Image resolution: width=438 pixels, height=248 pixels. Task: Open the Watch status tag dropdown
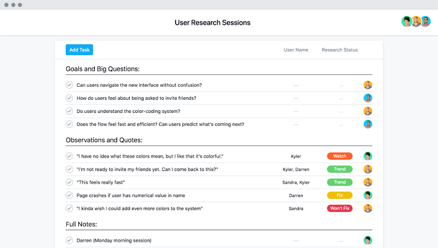point(339,156)
